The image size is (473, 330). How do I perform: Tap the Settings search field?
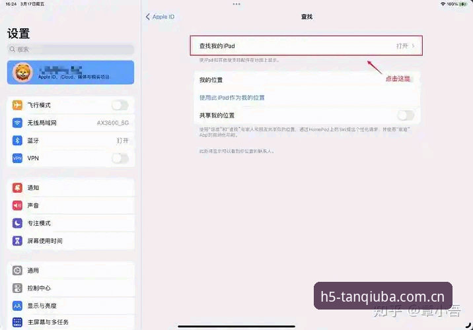(x=71, y=49)
